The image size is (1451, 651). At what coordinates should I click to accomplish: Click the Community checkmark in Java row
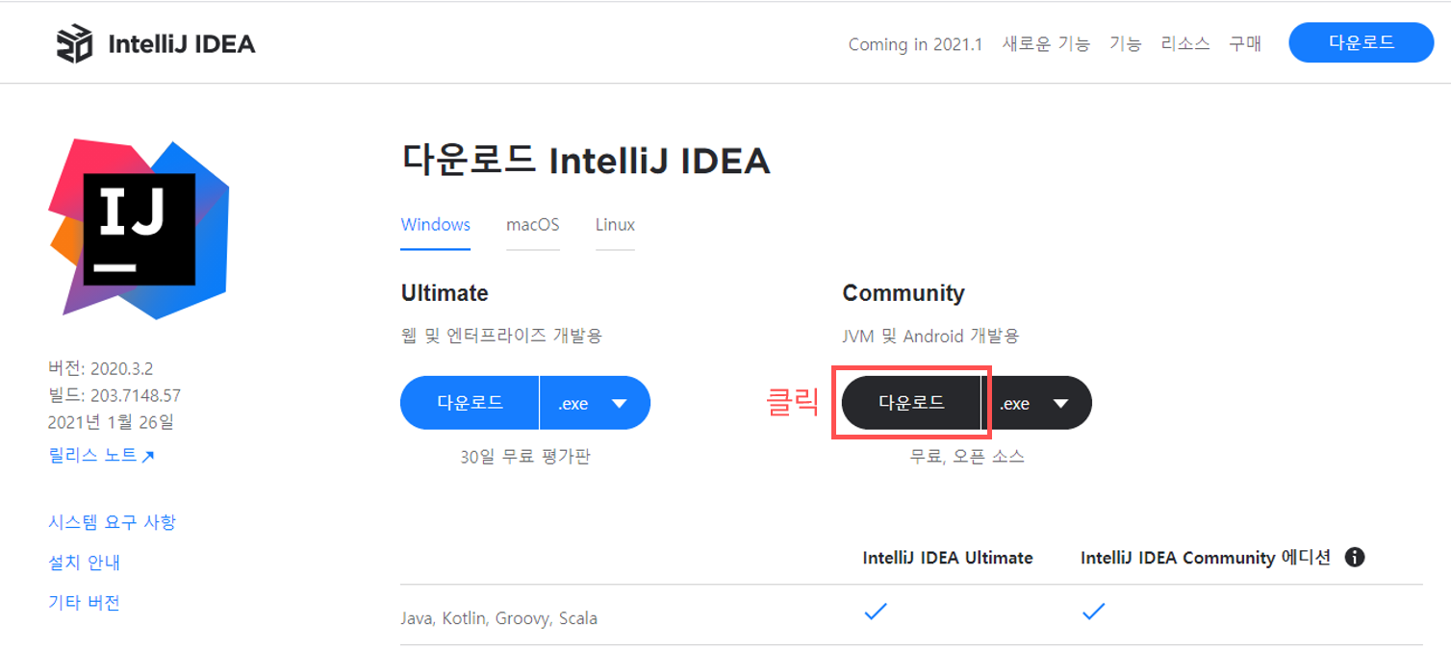(x=1093, y=612)
